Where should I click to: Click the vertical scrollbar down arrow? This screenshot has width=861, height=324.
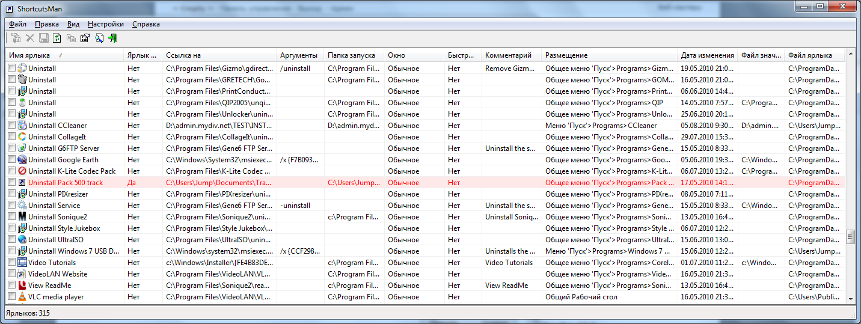pos(851,298)
